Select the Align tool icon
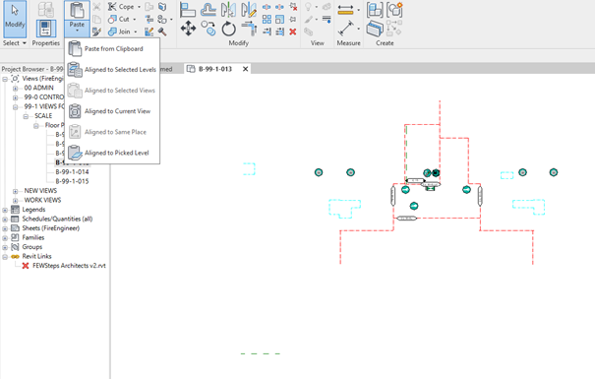This screenshot has width=595, height=379. (x=188, y=10)
